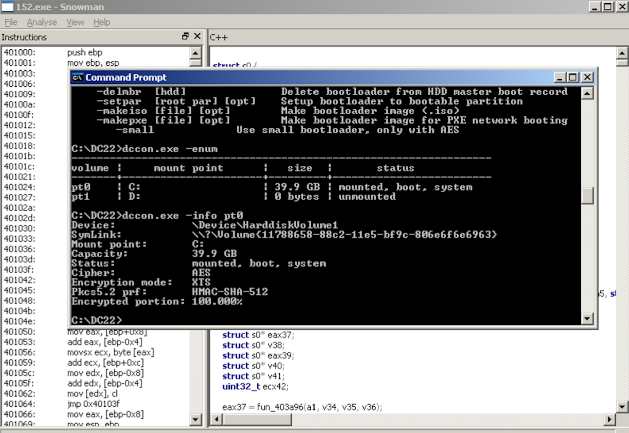Maximize the Snowman main window

(x=607, y=7)
